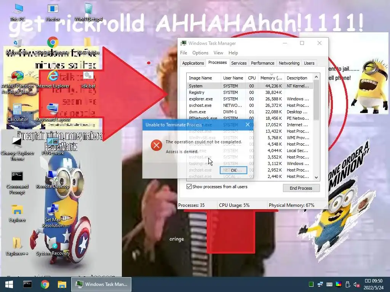390x292 pixels.
Task: Switch to the Services tab
Action: 239,63
